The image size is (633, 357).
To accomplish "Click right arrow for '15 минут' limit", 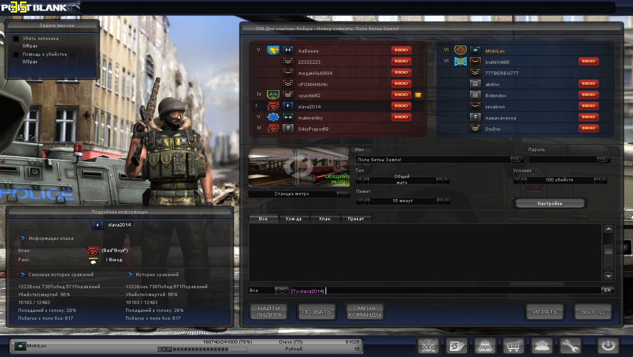I will pyautogui.click(x=444, y=201).
